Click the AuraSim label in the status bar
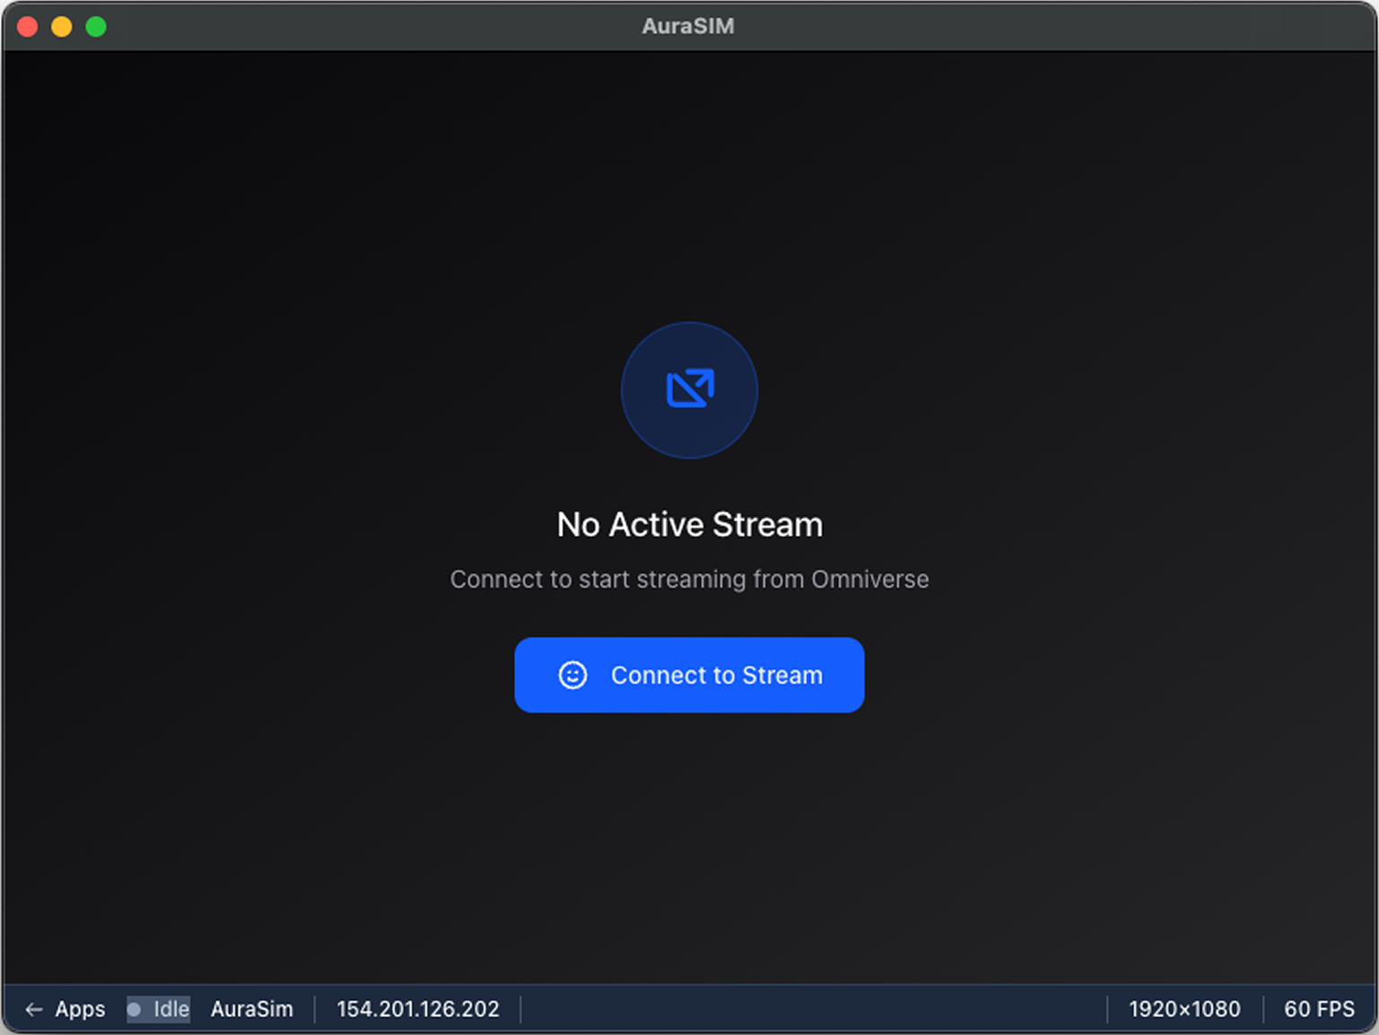The image size is (1379, 1035). tap(252, 1009)
